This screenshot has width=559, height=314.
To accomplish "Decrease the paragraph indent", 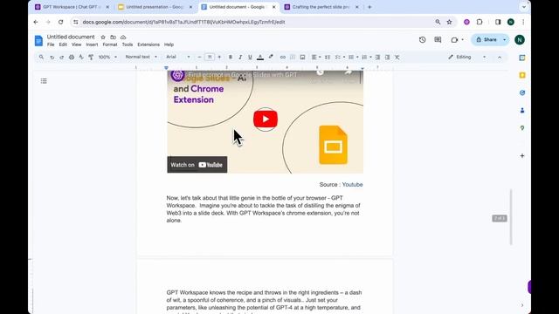I will pos(377,57).
